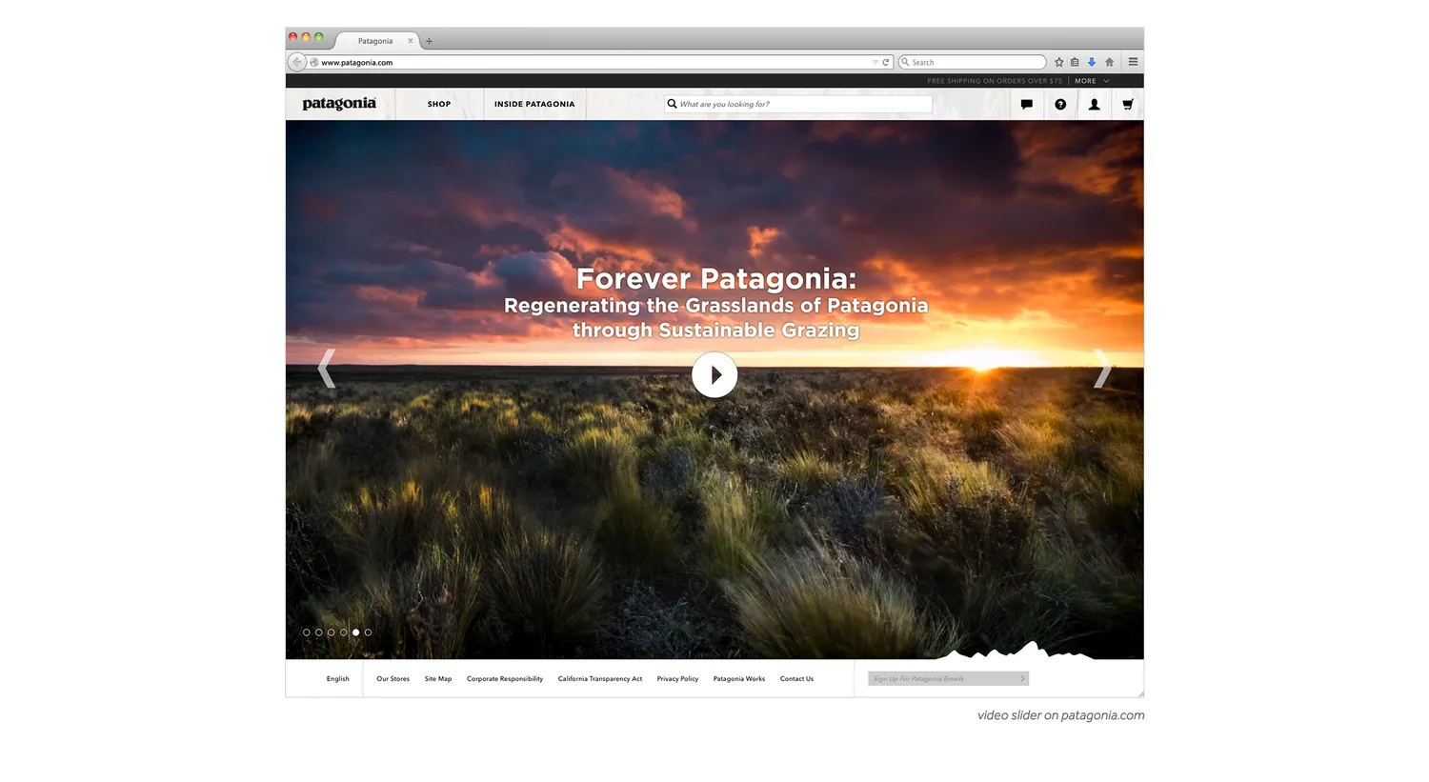This screenshot has height=782, width=1429.
Task: Select the third slider dot
Action: (x=332, y=632)
